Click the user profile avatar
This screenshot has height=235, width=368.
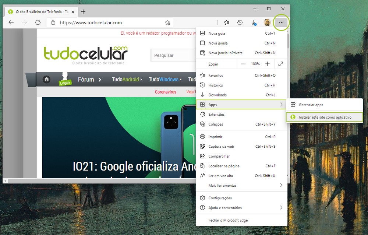[267, 22]
